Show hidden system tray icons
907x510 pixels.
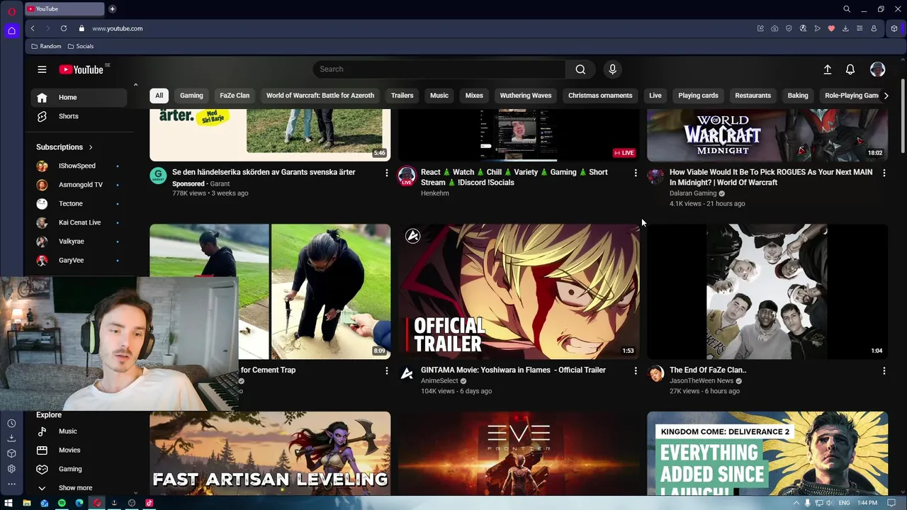pos(796,503)
